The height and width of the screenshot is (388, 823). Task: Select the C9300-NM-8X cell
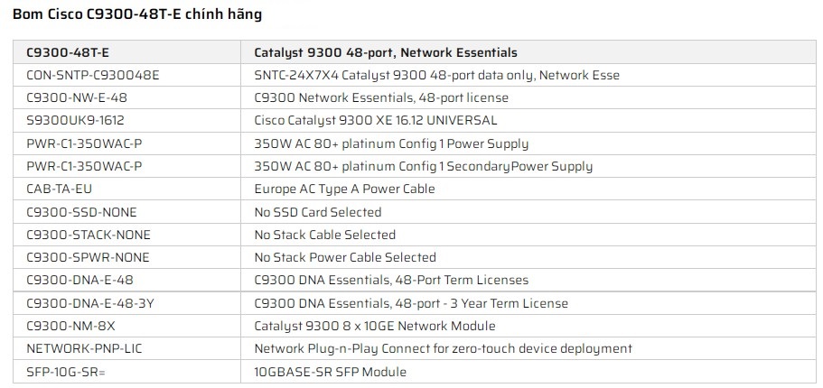click(x=71, y=326)
